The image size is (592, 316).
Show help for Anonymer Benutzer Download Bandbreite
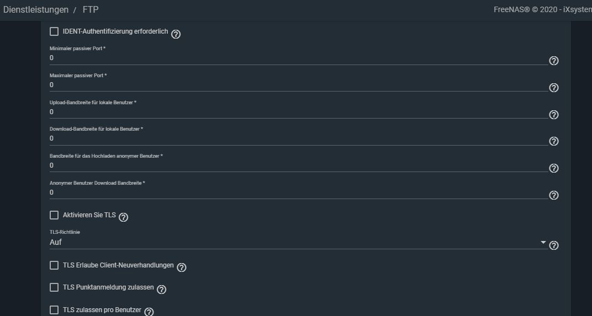[x=553, y=195]
